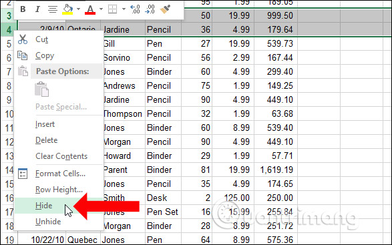Screen dimensions: 392x245
Task: Click the center alignment icon
Action: [53, 9]
